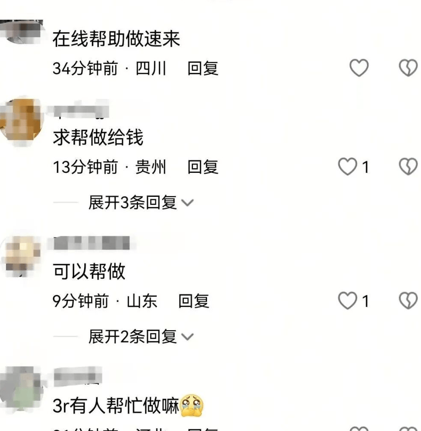
Task: Like the 可以帮做 comment
Action: 348,301
